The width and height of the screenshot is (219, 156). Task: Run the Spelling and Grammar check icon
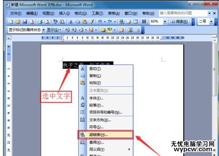(55, 21)
